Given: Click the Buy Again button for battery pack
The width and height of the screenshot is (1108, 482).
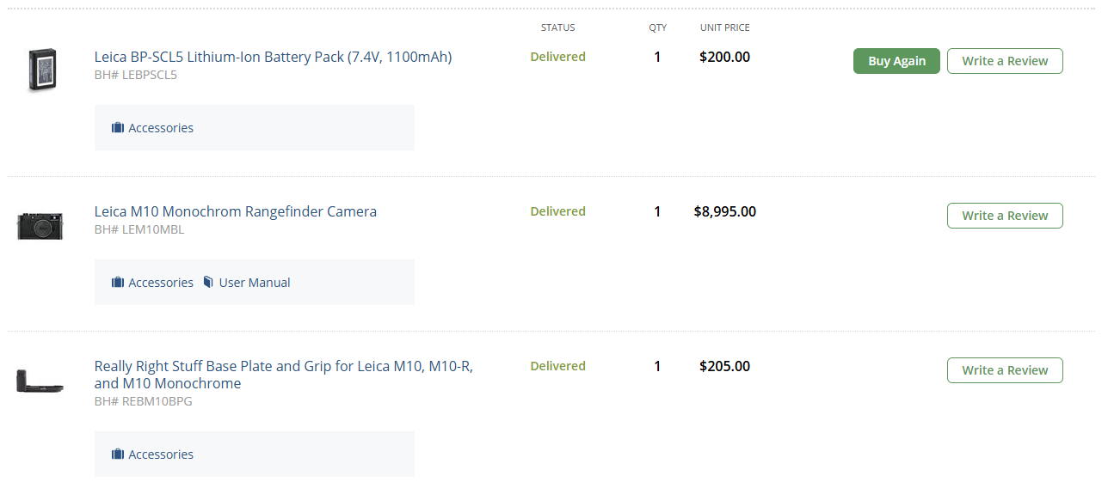Looking at the screenshot, I should pyautogui.click(x=896, y=61).
